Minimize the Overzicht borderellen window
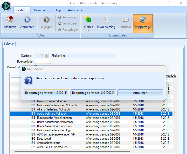Image resolution: width=187 pixels, height=154 pixels. click(x=157, y=3)
